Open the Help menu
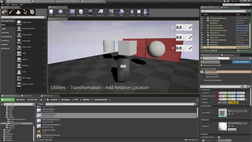The width and height of the screenshot is (252, 142). [x=22, y=4]
